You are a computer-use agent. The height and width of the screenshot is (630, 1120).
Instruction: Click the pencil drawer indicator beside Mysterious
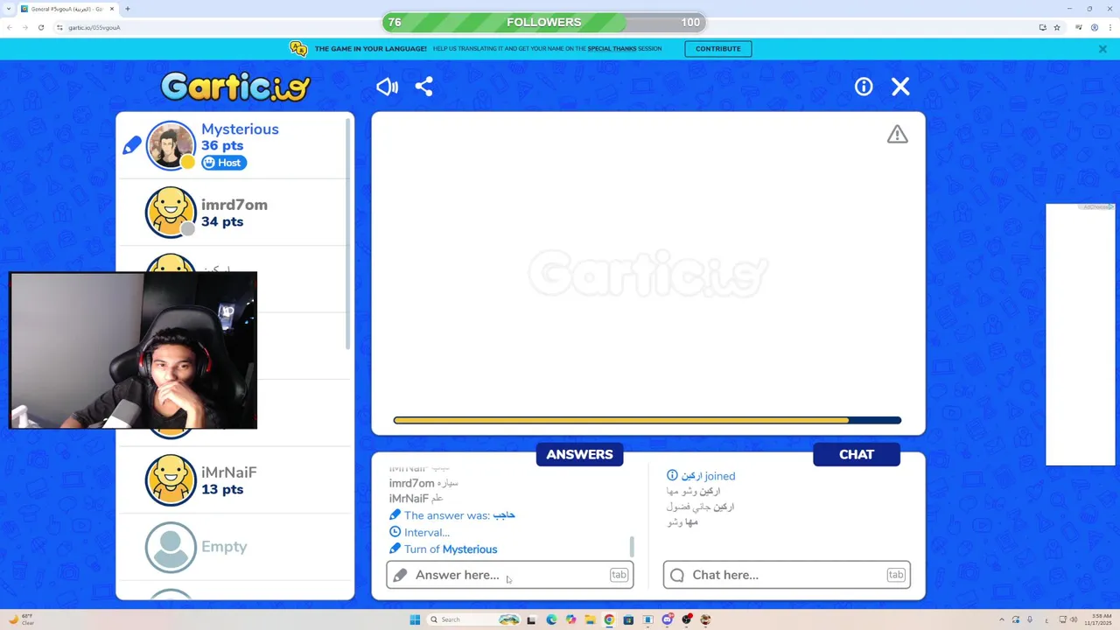(x=132, y=145)
